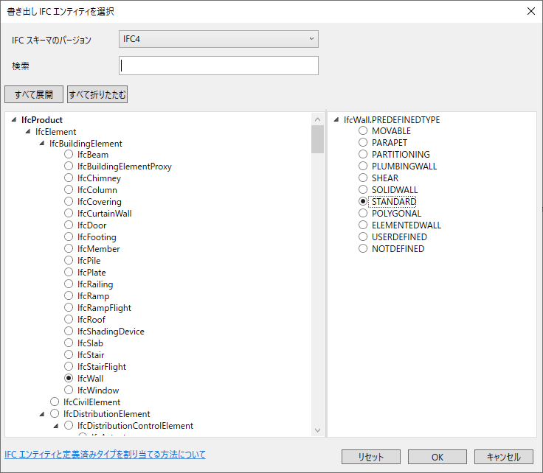
Task: Select the IfcBeam radio button
Action: (69, 154)
